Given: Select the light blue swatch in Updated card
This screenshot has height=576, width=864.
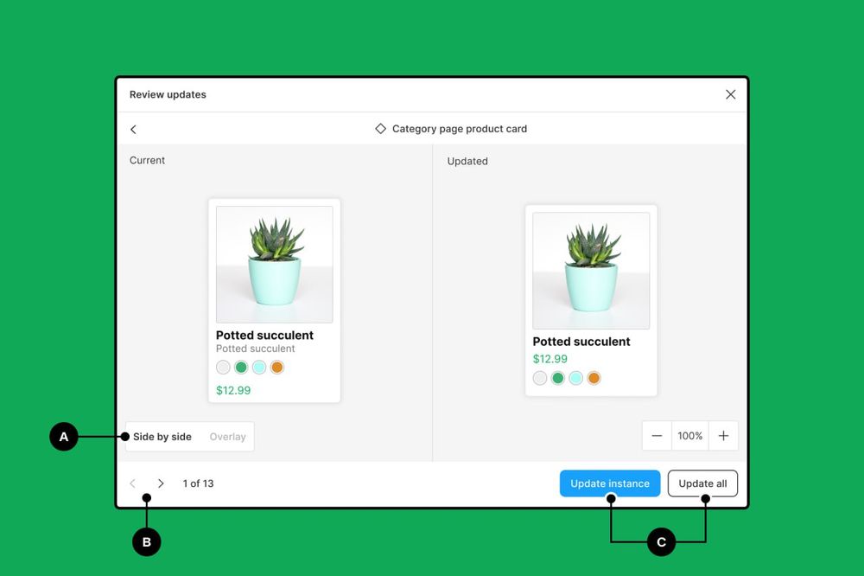Looking at the screenshot, I should (x=575, y=378).
